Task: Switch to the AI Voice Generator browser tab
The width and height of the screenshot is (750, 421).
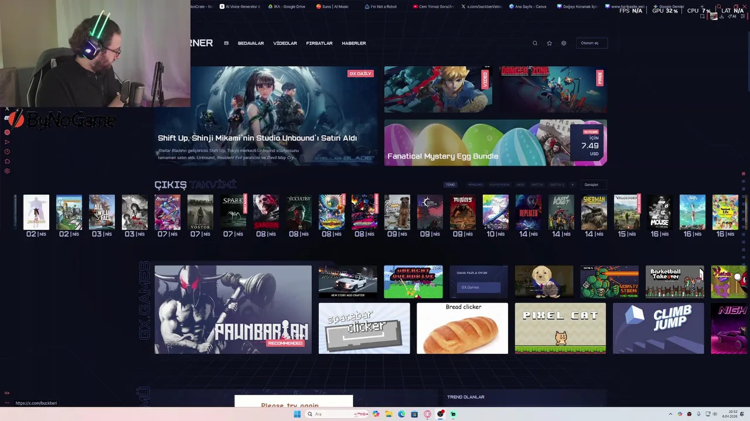Action: pos(240,6)
